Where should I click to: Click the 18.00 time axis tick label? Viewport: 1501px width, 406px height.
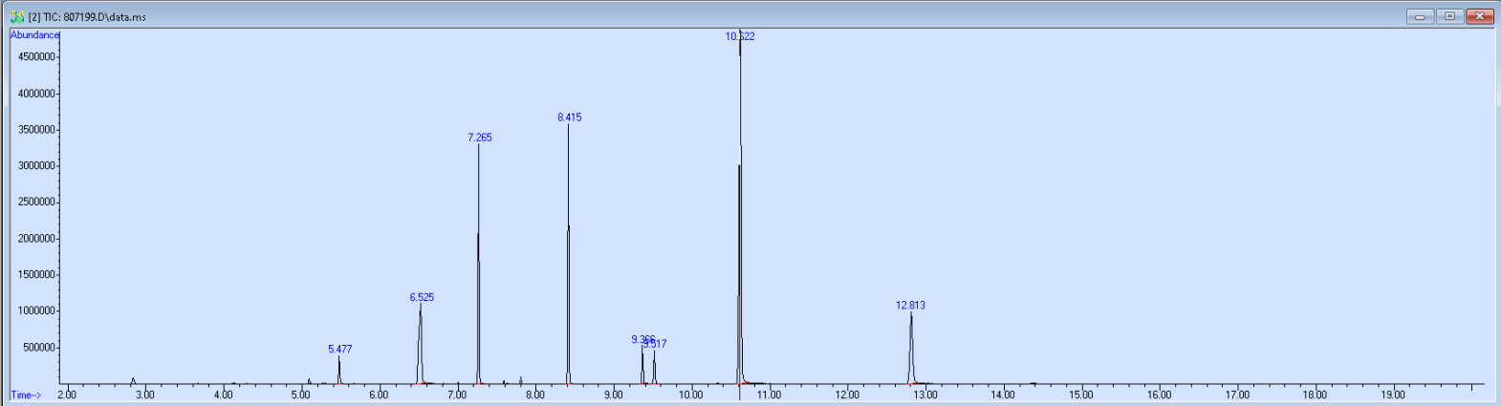click(1316, 395)
